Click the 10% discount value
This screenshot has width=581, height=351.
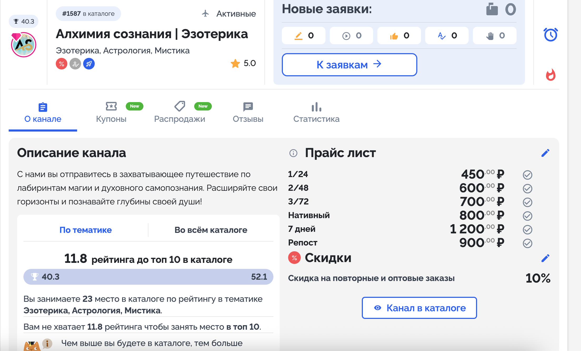coord(538,278)
